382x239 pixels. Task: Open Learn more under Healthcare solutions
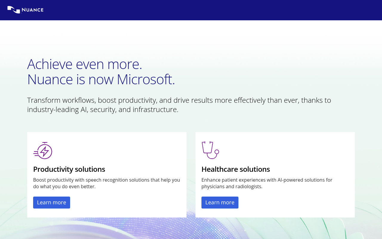click(x=220, y=203)
